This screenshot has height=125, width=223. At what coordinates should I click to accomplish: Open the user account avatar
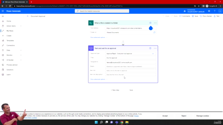[x=220, y=11]
